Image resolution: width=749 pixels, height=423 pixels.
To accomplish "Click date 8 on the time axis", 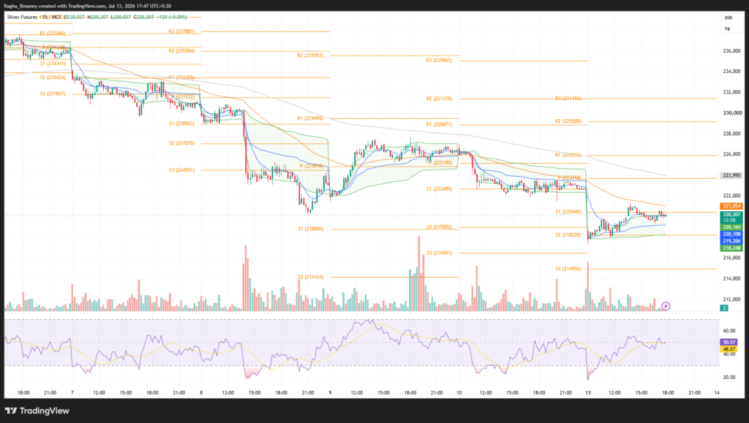I will click(201, 393).
